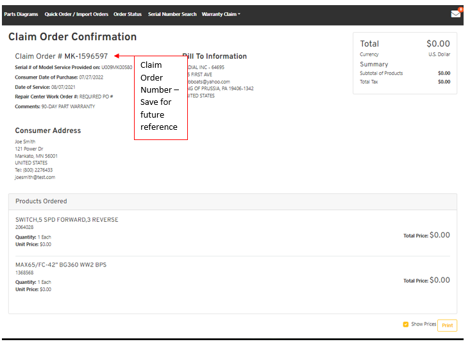Screen dimensions: 470x344
Task: Click the Claim Order Confirmation heading
Action: point(72,36)
